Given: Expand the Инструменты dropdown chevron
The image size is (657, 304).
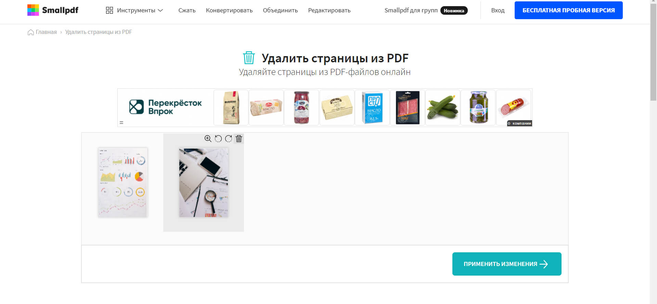Looking at the screenshot, I should point(160,10).
